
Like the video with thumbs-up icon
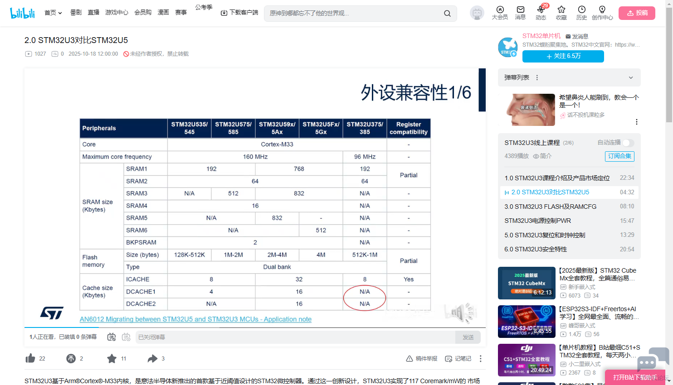(x=30, y=359)
